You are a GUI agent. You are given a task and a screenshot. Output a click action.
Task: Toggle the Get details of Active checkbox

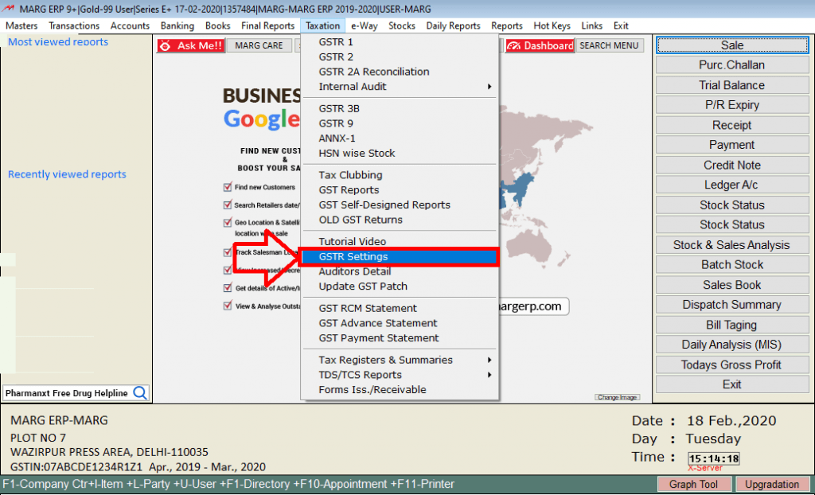tap(227, 287)
